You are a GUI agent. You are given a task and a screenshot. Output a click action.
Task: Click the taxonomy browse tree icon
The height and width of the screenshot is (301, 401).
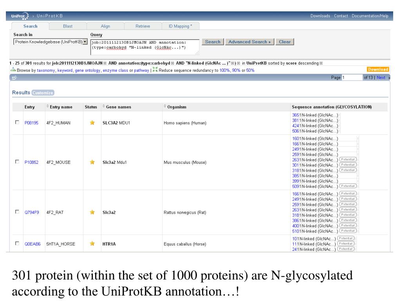coord(13,70)
